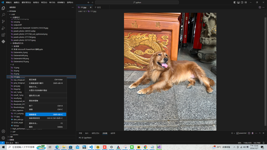Toggle secondary sidebar layout button
This screenshot has width=267, height=150.
tap(242, 2)
